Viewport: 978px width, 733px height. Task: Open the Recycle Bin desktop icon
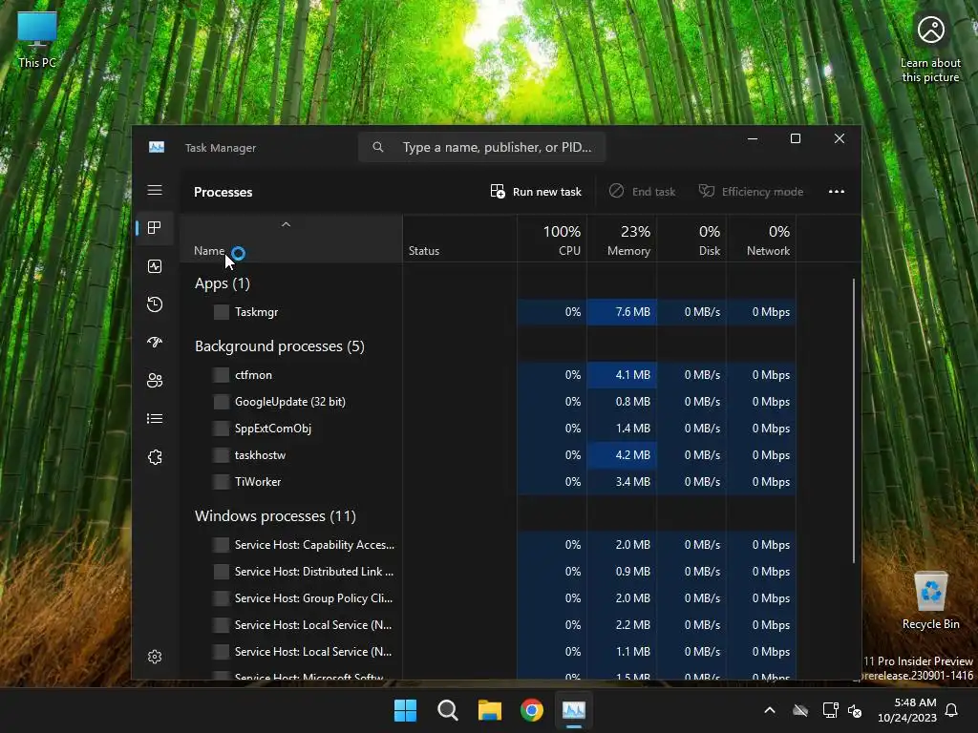click(x=930, y=600)
